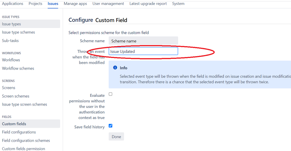This screenshot has width=291, height=151.
Task: Open the System tab
Action: coord(178,4)
